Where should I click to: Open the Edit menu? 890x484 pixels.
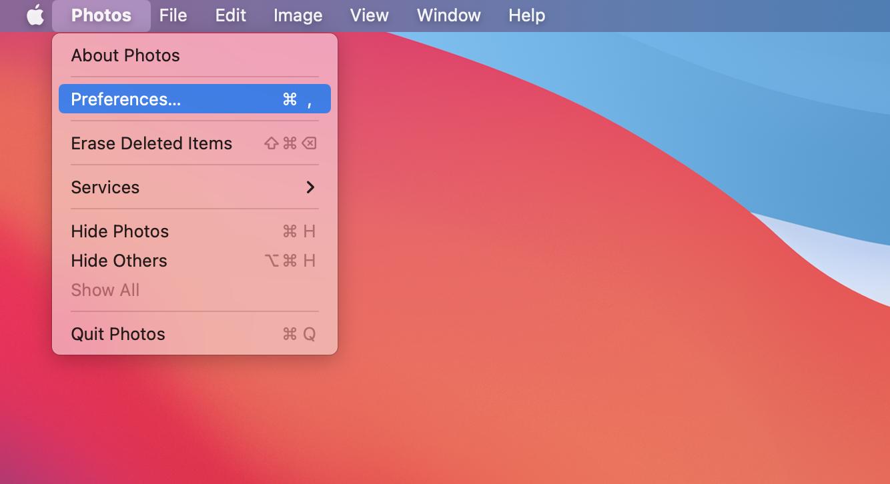click(x=230, y=15)
